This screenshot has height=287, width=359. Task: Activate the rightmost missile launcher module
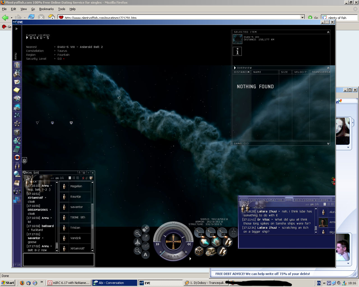pos(222,232)
